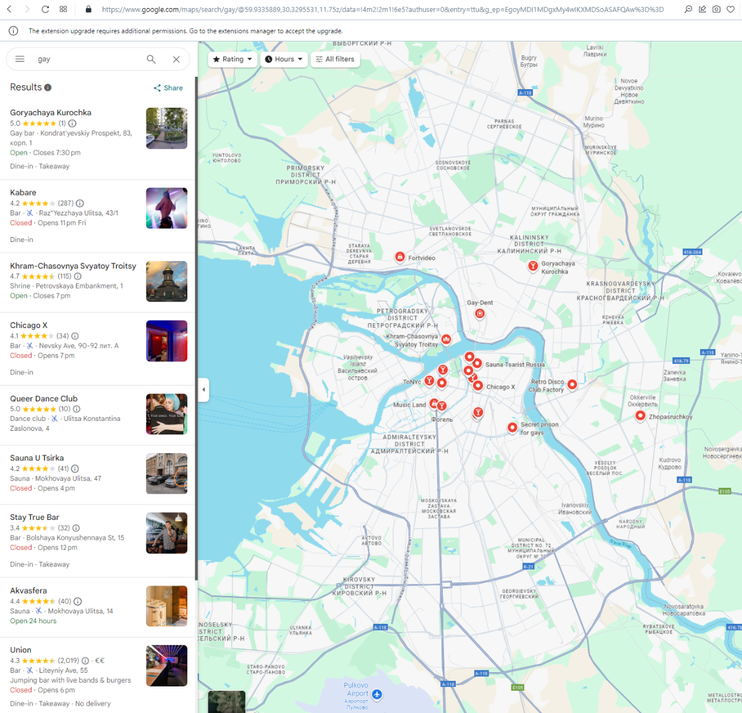The height and width of the screenshot is (713, 742).
Task: Click the layers satellite thumbnail at map bottom
Action: (227, 702)
